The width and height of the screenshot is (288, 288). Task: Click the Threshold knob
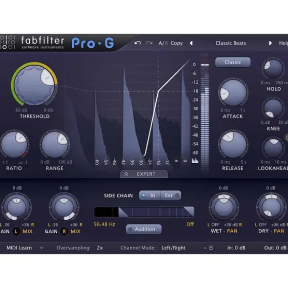34,85
